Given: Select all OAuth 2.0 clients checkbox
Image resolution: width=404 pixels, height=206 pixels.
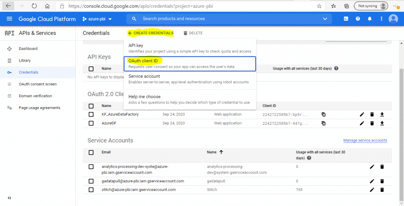Looking at the screenshot, I should pos(91,106).
